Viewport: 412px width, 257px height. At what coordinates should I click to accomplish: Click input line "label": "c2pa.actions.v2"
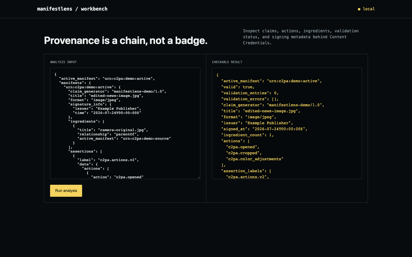coord(108,160)
